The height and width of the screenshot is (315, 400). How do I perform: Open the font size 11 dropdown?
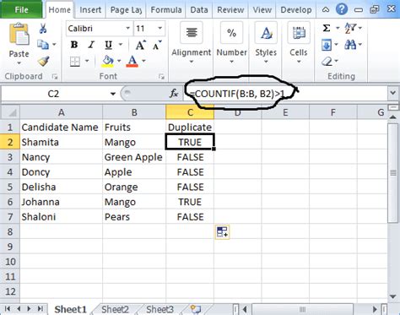[160, 28]
